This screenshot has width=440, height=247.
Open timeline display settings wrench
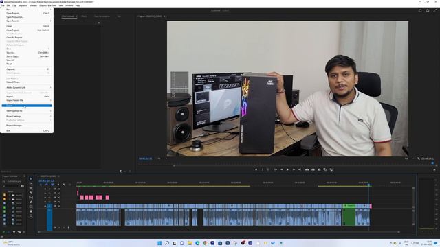pos(64,185)
